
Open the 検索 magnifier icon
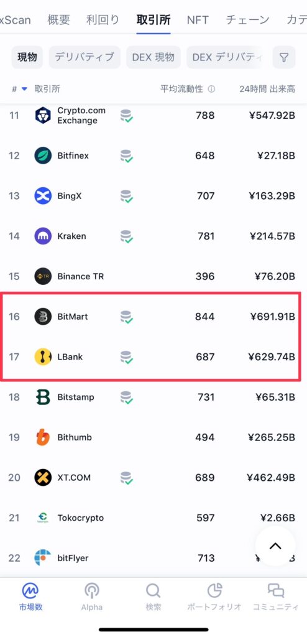(153, 592)
